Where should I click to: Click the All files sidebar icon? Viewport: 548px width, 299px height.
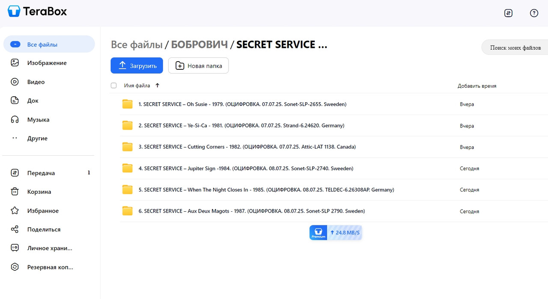[15, 44]
